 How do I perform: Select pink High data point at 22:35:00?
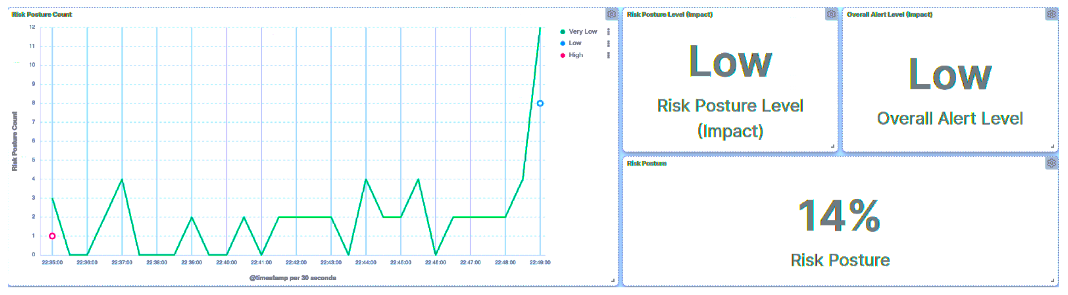pyautogui.click(x=52, y=236)
